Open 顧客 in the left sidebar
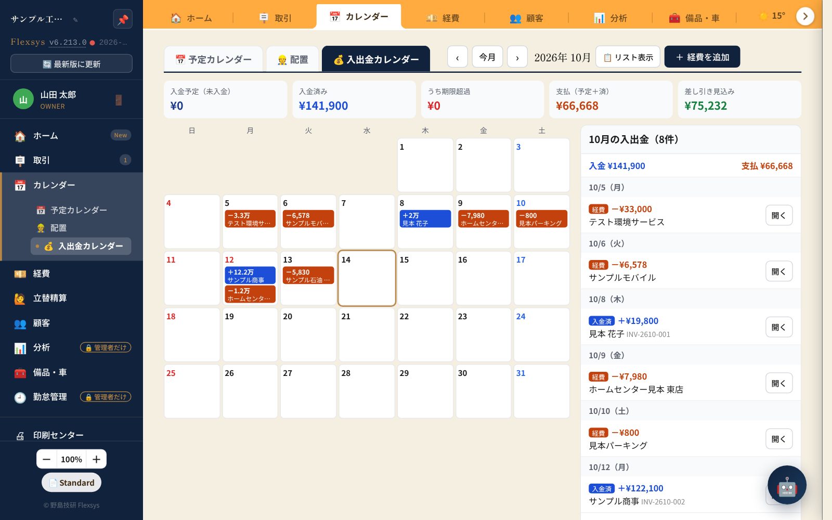832x520 pixels. [71, 323]
